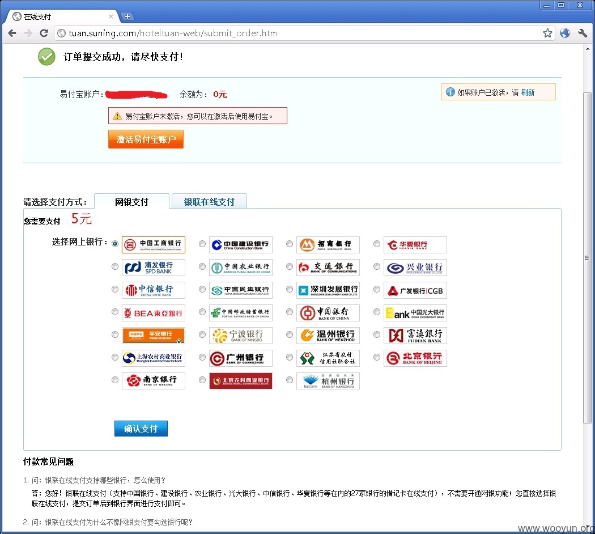Switch to the 银联在线支付 tab
The height and width of the screenshot is (534, 595).
(x=210, y=202)
